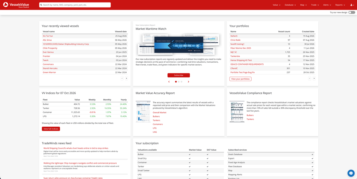The image size is (357, 179).
Task: Open vessel Green Warrior
Action: tap(49, 72)
